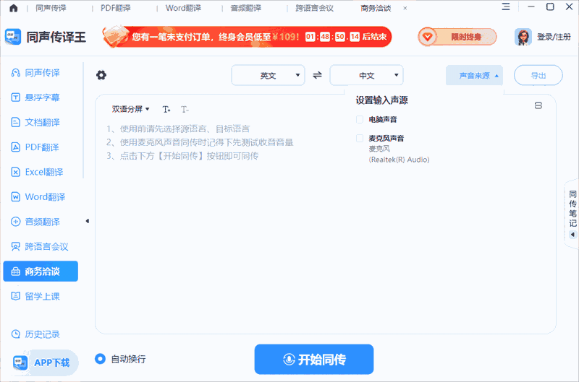Decrease font size with T- icon
This screenshot has height=382, width=579.
[x=185, y=110]
